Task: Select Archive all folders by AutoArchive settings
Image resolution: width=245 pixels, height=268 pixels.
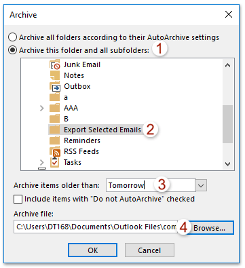Action: point(12,37)
